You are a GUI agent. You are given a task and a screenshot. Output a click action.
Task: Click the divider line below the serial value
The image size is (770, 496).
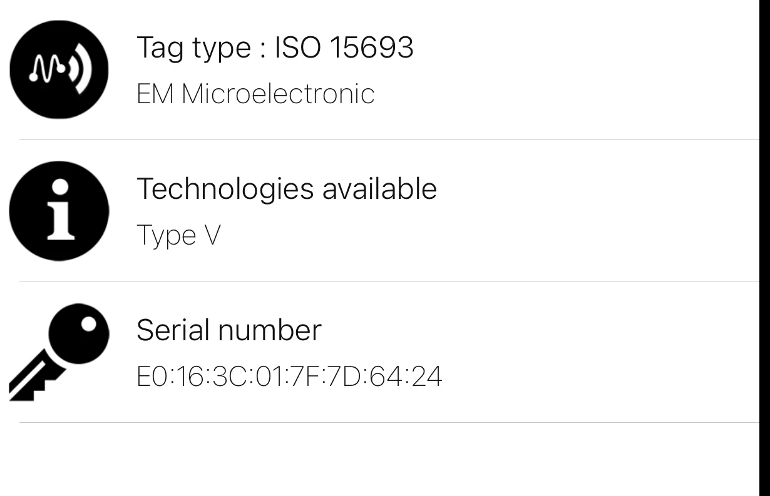pyautogui.click(x=388, y=422)
